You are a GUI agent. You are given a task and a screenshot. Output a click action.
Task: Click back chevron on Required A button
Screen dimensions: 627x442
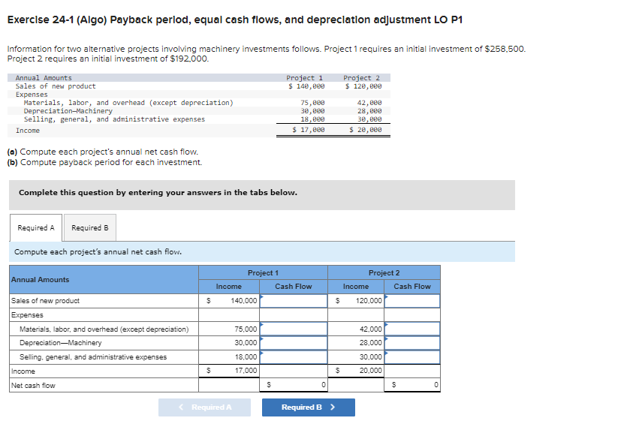point(181,406)
